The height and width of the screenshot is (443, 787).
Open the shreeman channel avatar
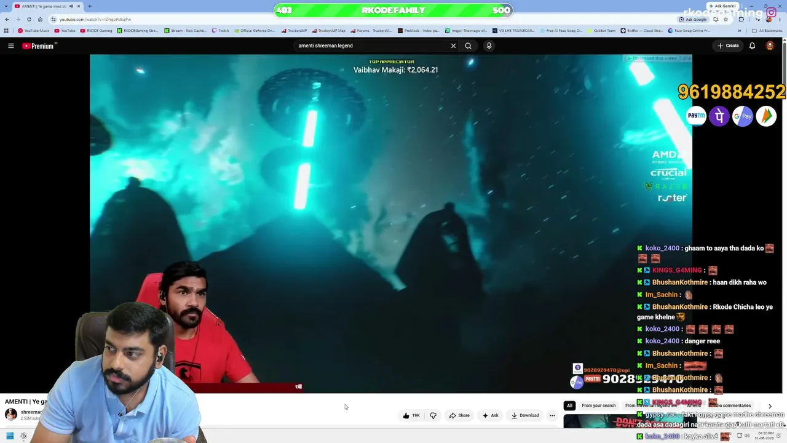pyautogui.click(x=11, y=415)
